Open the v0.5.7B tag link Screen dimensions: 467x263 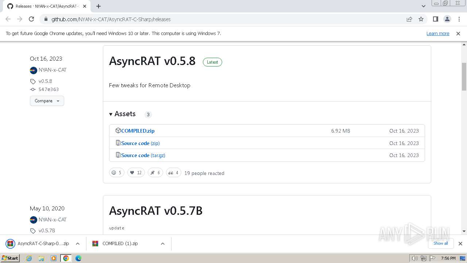(47, 230)
